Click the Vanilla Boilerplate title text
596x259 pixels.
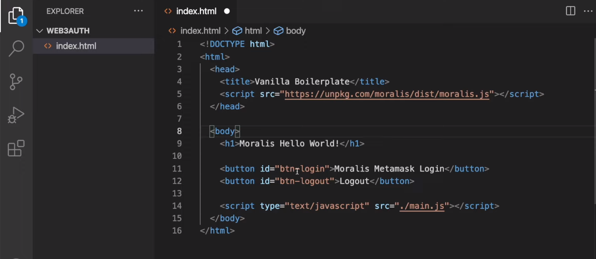coord(302,82)
